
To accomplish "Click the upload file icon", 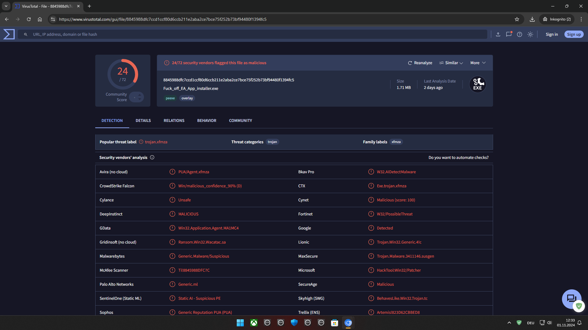I will click(x=498, y=34).
